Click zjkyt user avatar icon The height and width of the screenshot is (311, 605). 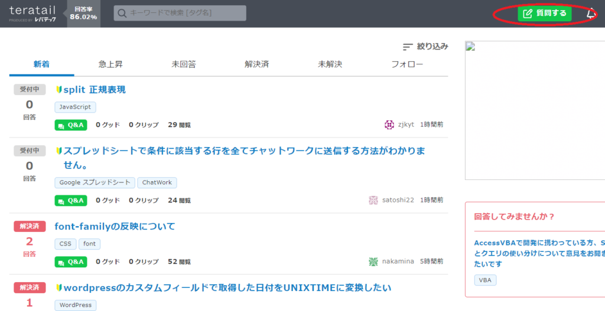tap(389, 125)
